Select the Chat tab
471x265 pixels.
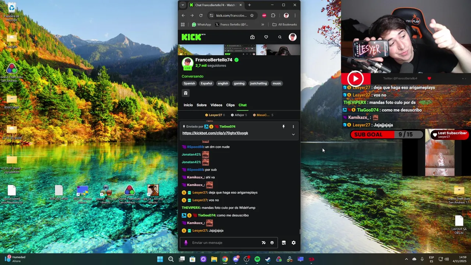(x=242, y=105)
